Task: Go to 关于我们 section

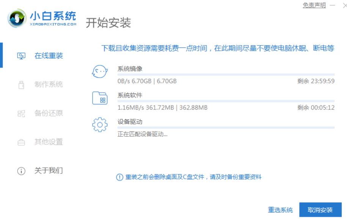Action: pyautogui.click(x=49, y=170)
